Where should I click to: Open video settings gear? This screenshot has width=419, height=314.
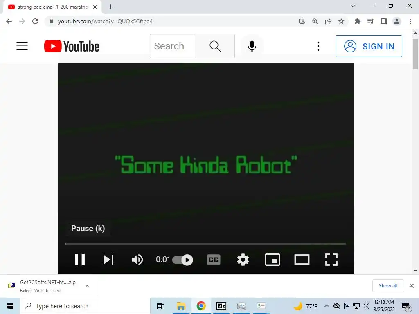243,260
